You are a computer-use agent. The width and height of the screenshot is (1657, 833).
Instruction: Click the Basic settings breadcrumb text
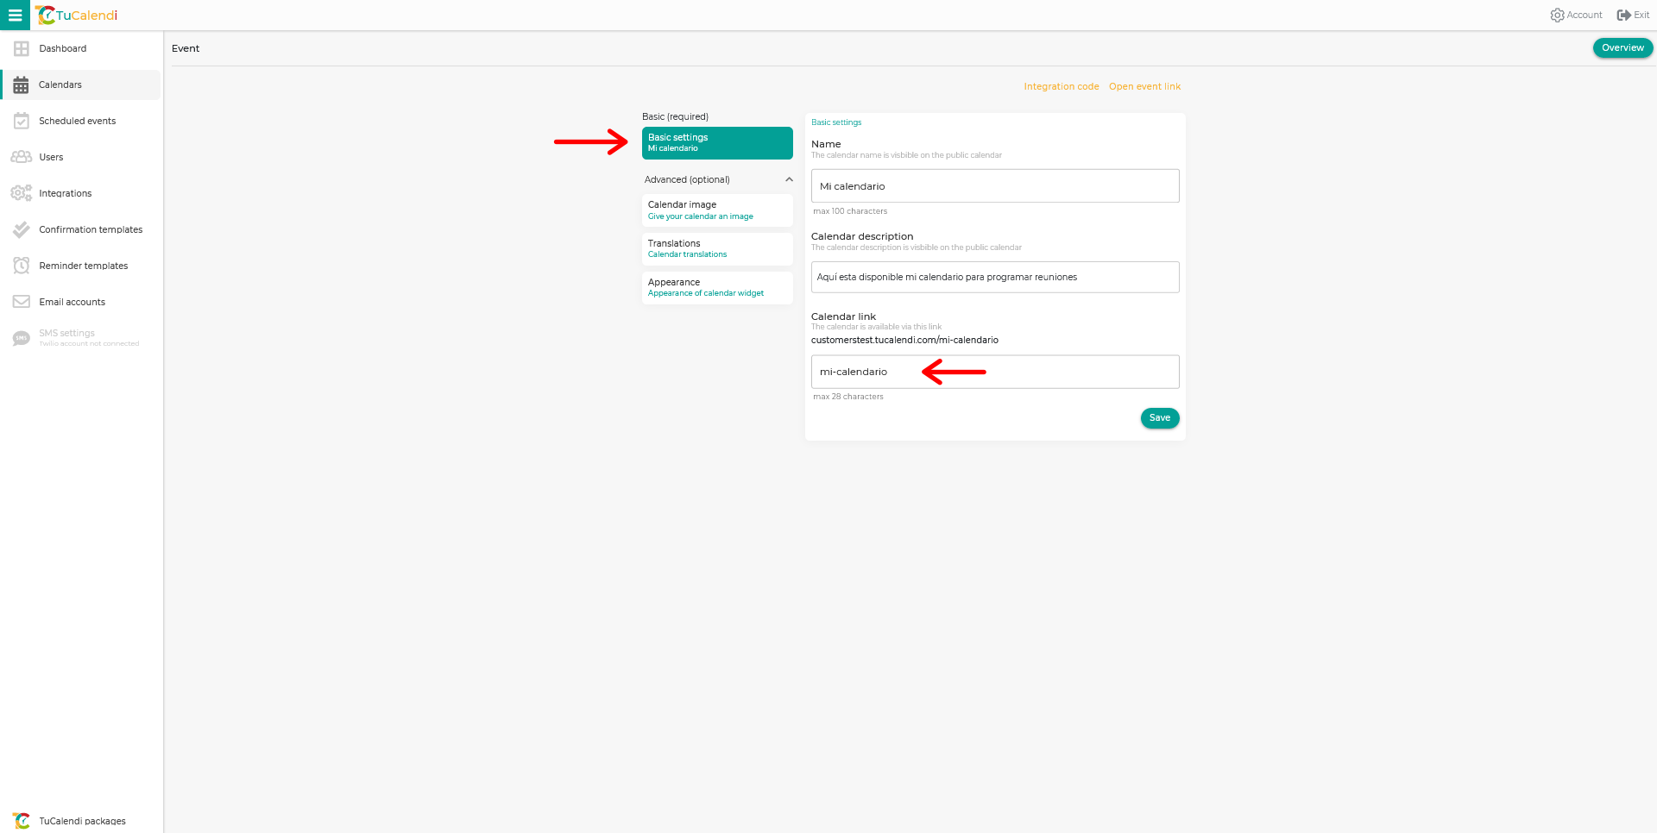(x=836, y=122)
